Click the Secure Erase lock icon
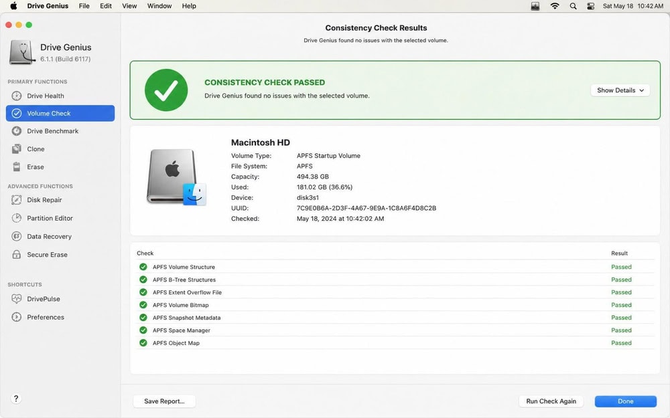The width and height of the screenshot is (670, 418). [16, 255]
